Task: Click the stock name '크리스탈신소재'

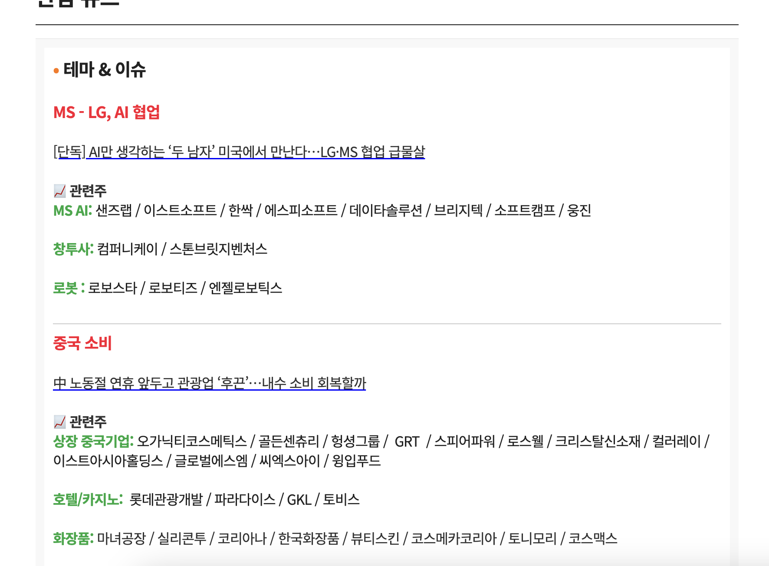Action: [598, 441]
